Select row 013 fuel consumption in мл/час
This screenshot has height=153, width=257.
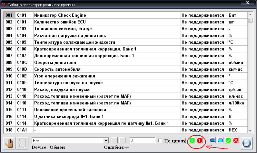point(125,96)
